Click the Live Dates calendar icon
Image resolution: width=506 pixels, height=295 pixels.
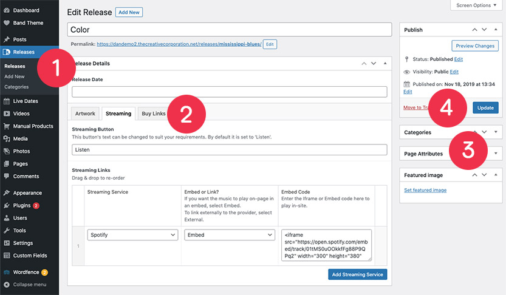[6, 101]
